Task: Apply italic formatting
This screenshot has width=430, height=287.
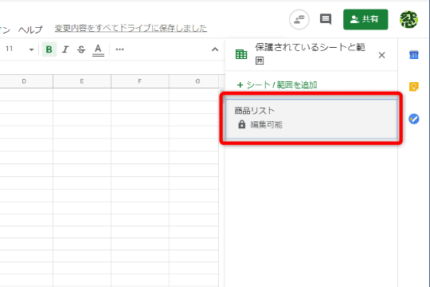Action: click(x=65, y=49)
